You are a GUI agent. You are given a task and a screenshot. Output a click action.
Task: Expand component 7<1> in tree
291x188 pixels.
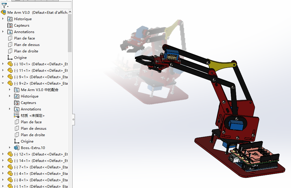[x=3, y=167]
